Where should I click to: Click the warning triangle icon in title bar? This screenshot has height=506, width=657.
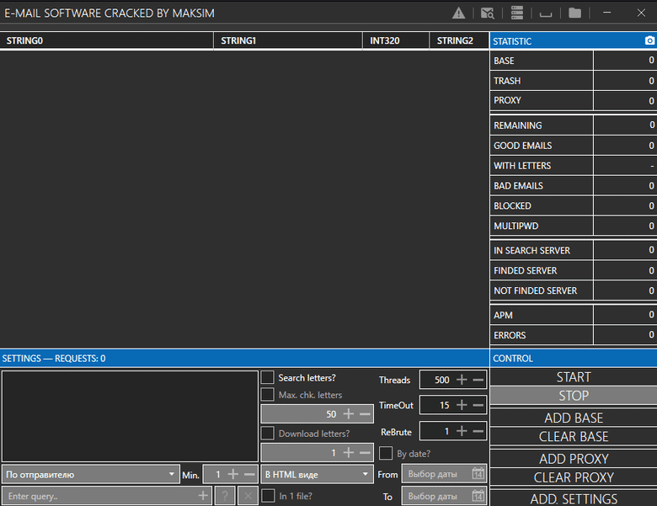[459, 13]
